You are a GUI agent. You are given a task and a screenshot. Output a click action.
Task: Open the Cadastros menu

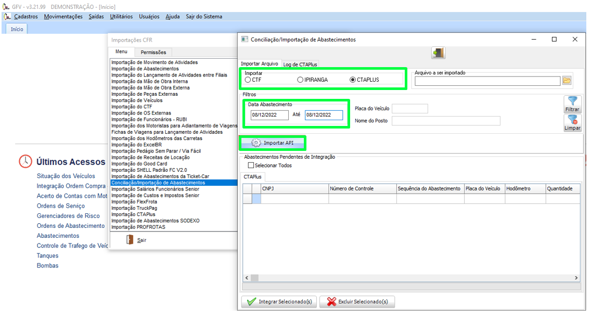26,17
